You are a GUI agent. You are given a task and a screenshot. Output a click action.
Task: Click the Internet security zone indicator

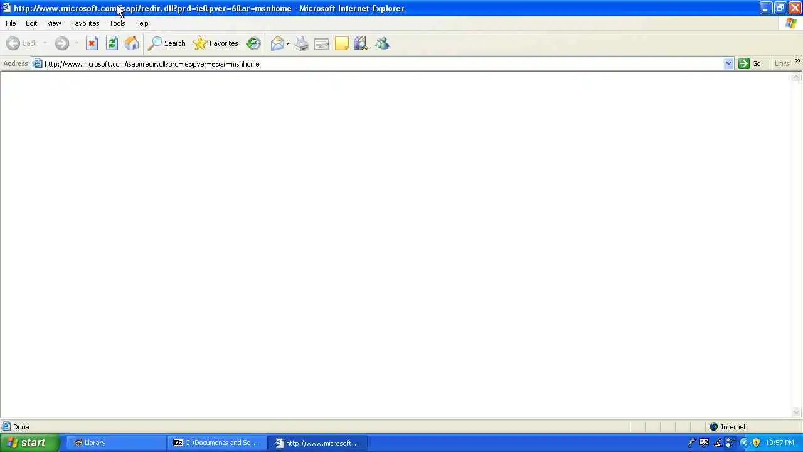[728, 427]
